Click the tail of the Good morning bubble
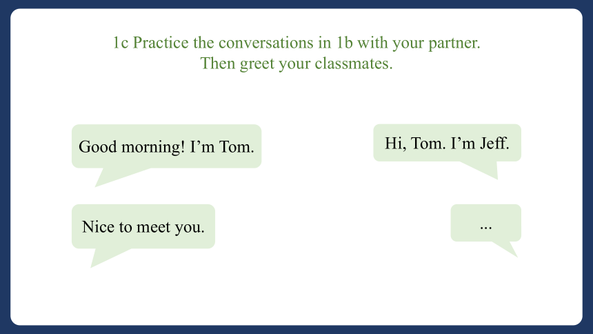This screenshot has height=334, width=593. pyautogui.click(x=114, y=176)
